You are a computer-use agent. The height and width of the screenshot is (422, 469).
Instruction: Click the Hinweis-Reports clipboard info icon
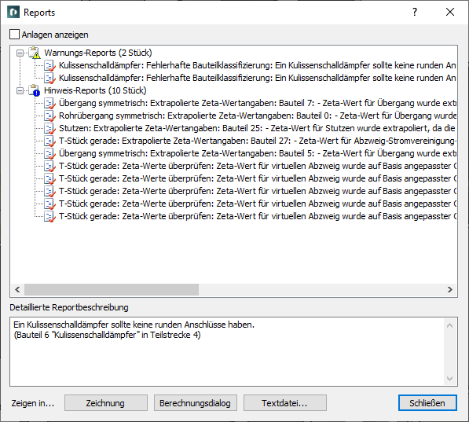[35, 90]
